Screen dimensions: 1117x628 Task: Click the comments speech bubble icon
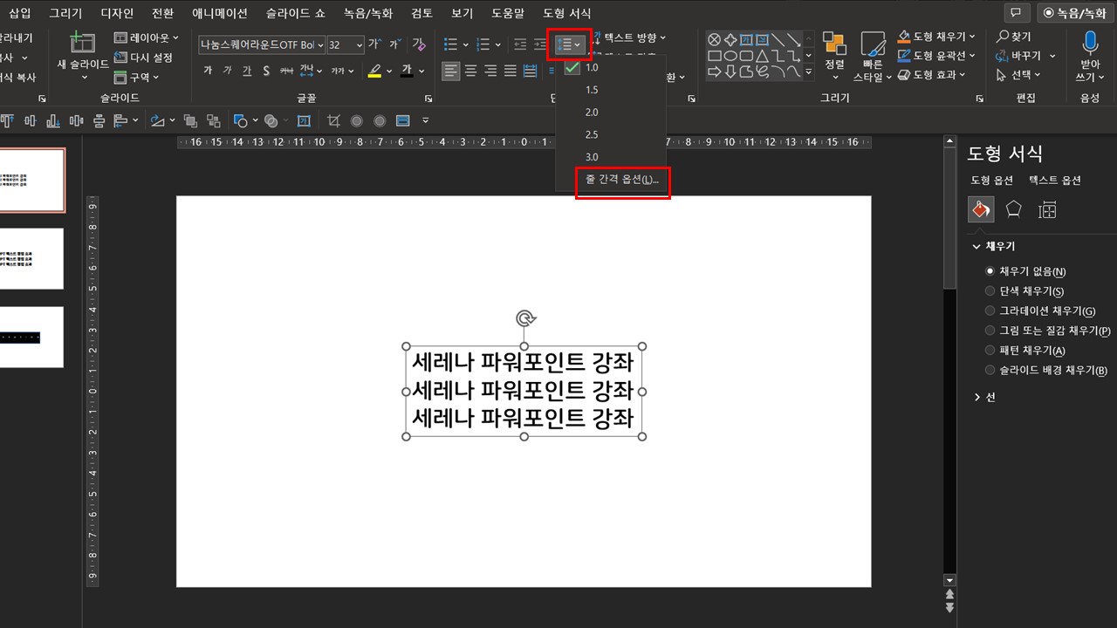coord(1015,13)
